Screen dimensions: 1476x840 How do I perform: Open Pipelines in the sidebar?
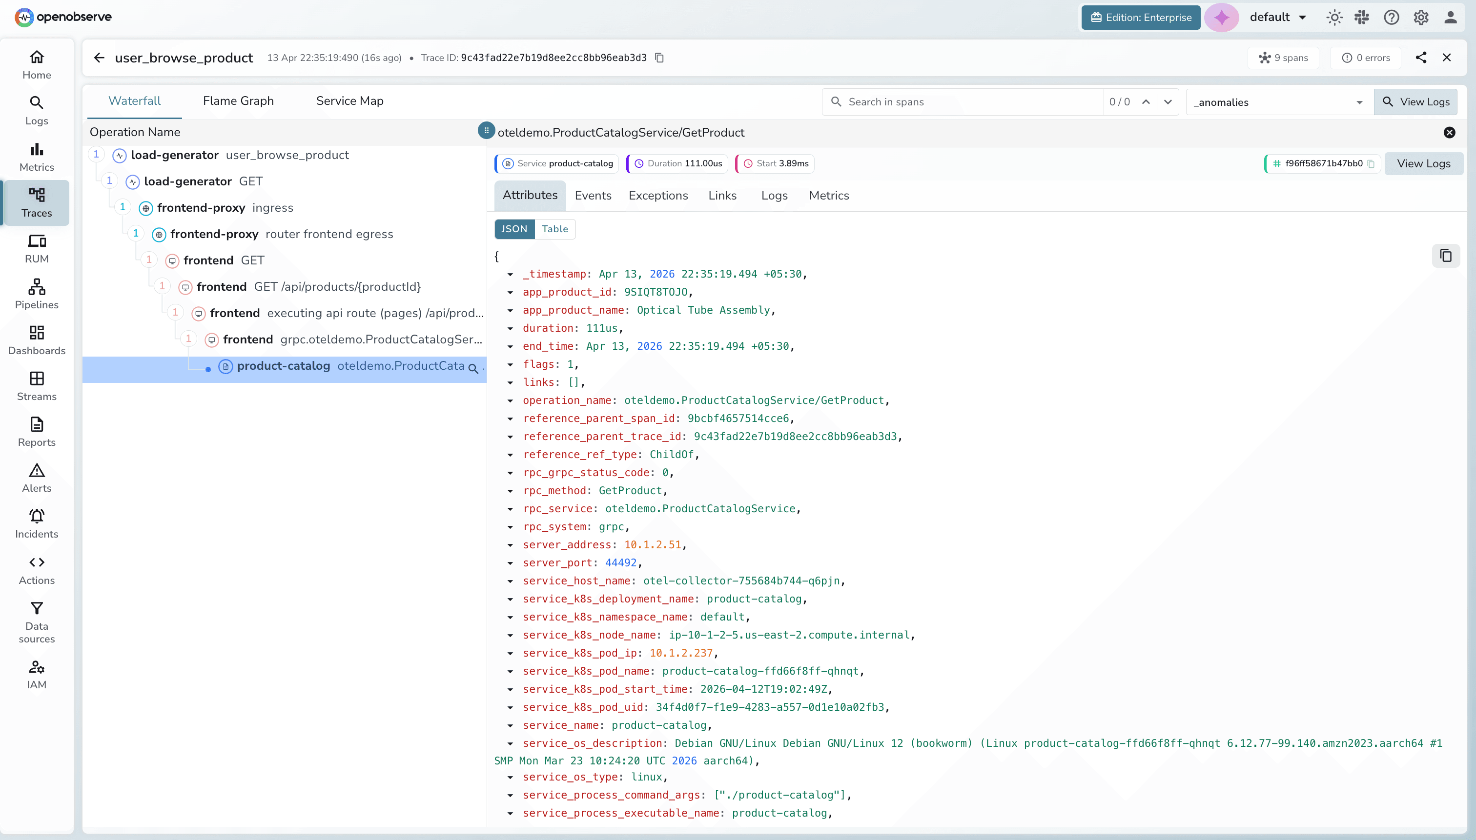tap(37, 294)
